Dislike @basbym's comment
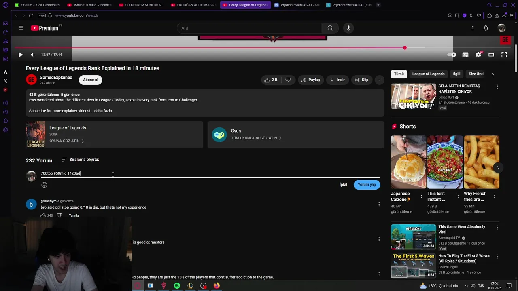Screen dimensions: 518x291 coord(59,215)
